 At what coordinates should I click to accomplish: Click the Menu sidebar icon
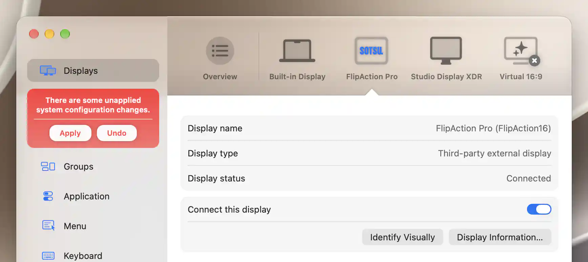[x=48, y=225]
